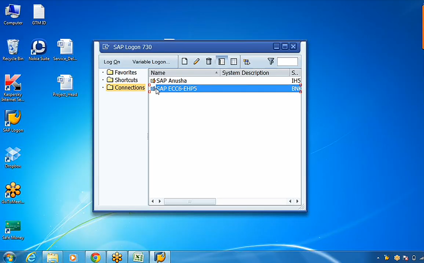Open Google Chrome from the taskbar

[95, 257]
